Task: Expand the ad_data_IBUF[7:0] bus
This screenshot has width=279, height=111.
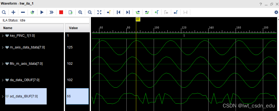Action: coord(2,96)
